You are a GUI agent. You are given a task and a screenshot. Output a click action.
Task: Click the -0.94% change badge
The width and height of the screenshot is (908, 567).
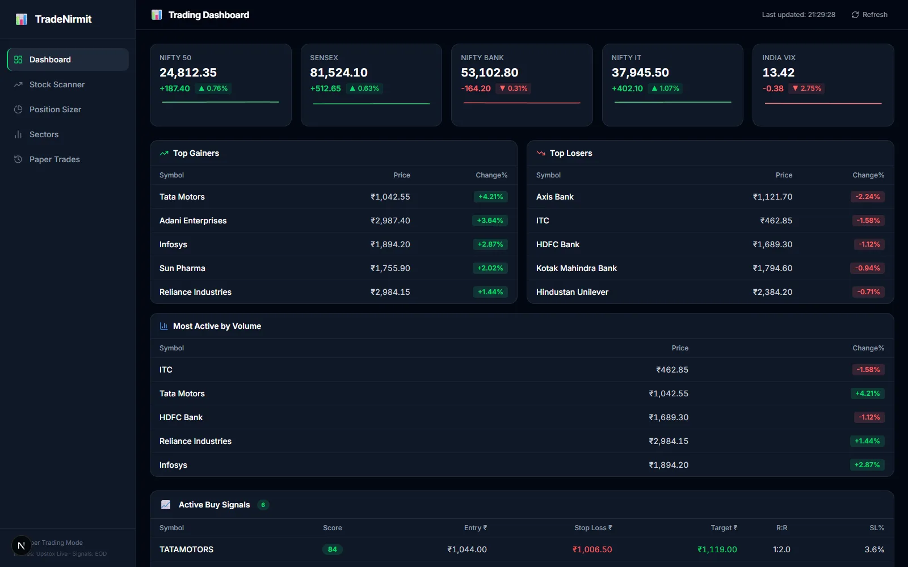click(867, 268)
